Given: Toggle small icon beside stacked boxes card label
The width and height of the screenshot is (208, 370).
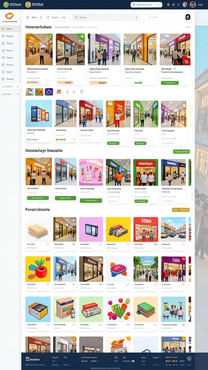Looking at the screenshot, I should pos(48,245).
